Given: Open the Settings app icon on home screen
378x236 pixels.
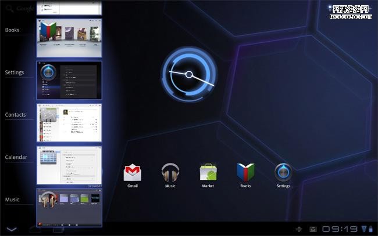Looking at the screenshot, I should (x=283, y=173).
